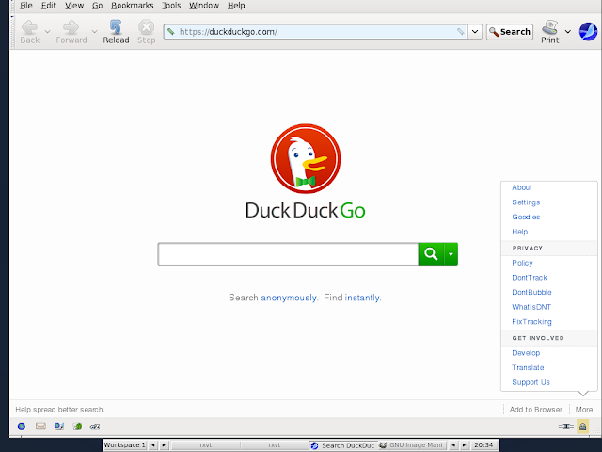Image resolution: width=602 pixels, height=452 pixels.
Task: Open About in the More menu
Action: pos(522,187)
